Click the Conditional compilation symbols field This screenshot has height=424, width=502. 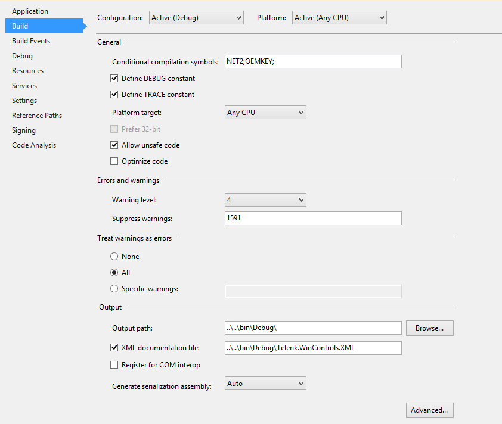(313, 61)
